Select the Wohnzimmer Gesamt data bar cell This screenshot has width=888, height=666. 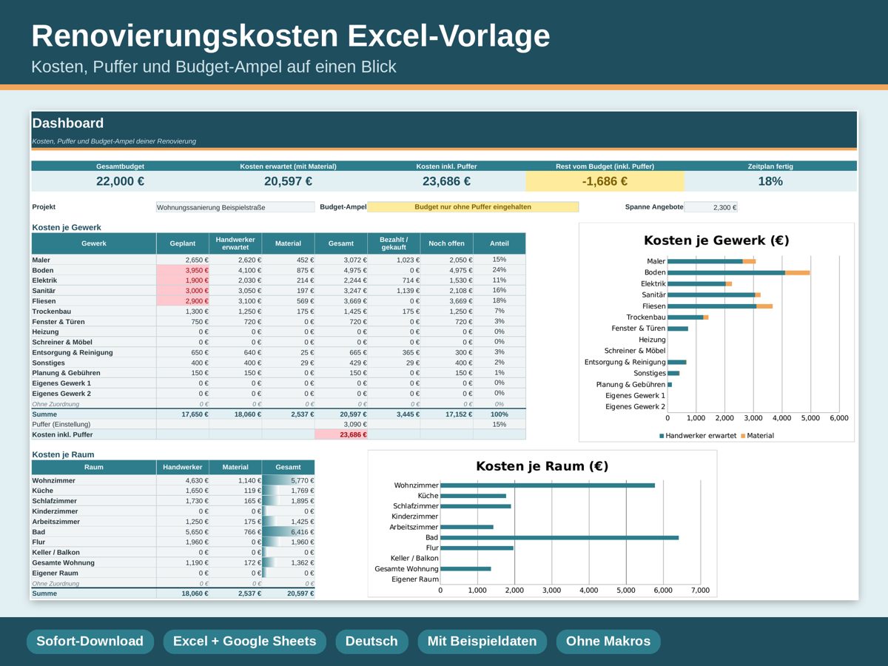pos(289,480)
